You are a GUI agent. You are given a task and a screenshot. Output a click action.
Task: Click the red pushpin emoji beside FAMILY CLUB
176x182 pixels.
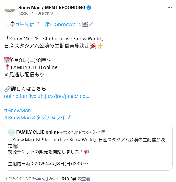pyautogui.click(x=7, y=67)
